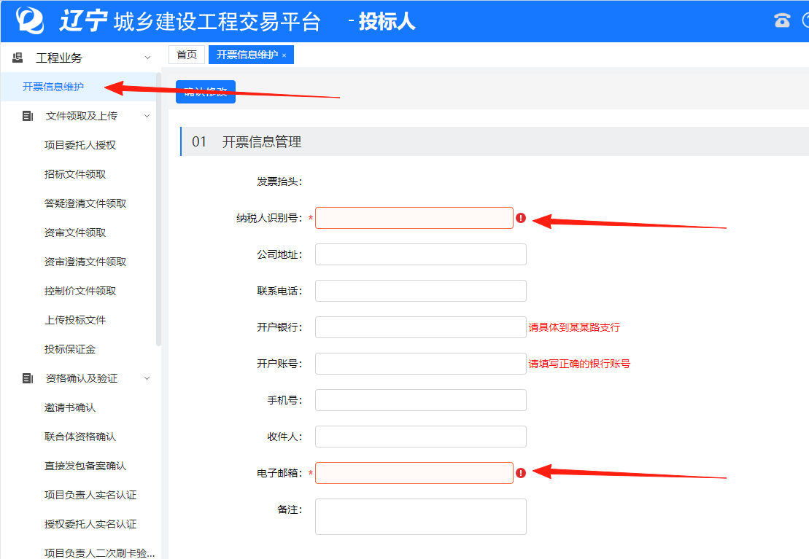The image size is (809, 559).
Task: Select the 开票信息维护 tab
Action: pos(247,55)
